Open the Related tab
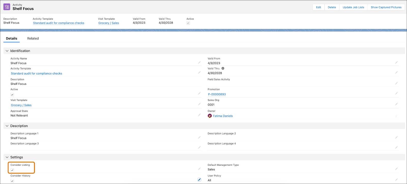The image size is (407, 184). tap(33, 38)
